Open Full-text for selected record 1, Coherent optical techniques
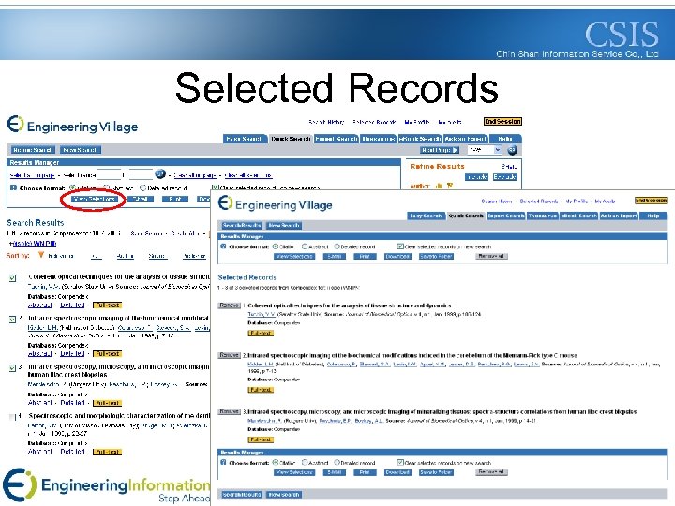Viewport: 675px width, 506px height. (261, 333)
